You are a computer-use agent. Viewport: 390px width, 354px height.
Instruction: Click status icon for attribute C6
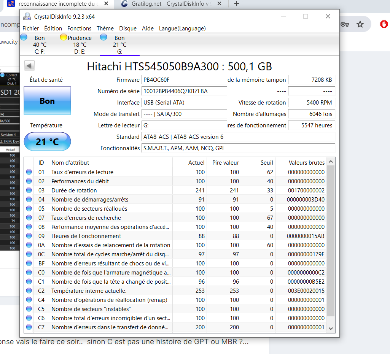(29, 318)
